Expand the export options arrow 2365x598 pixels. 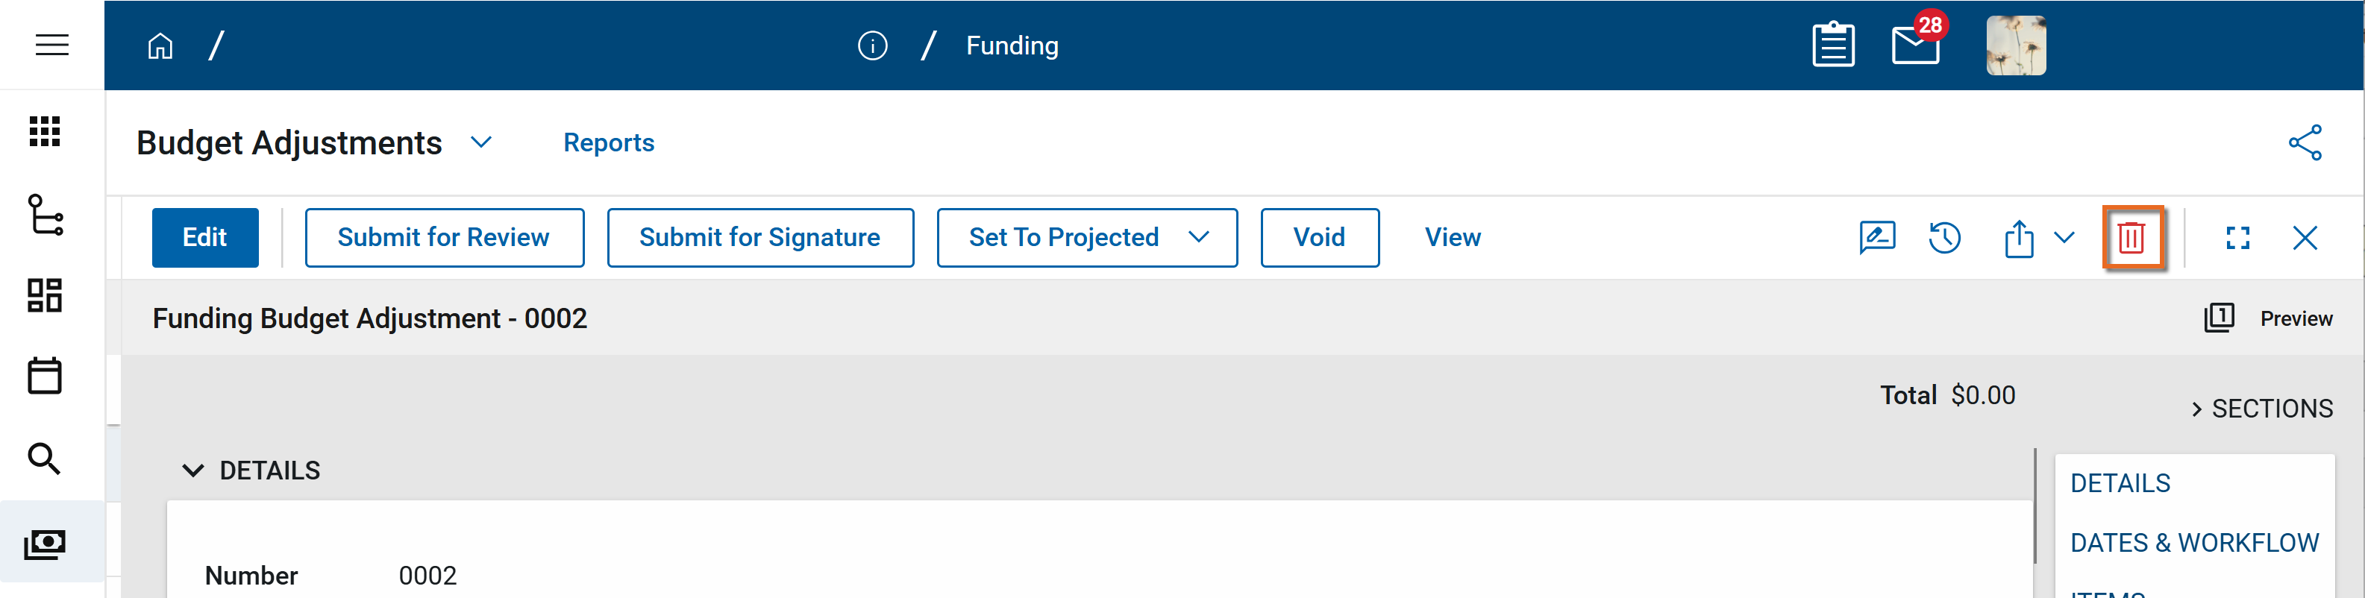(x=2064, y=238)
